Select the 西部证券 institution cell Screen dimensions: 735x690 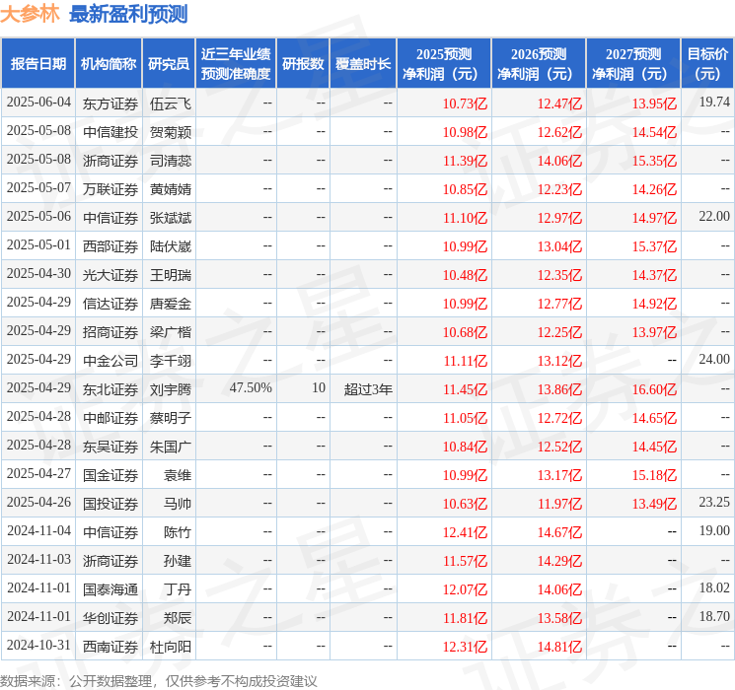[x=110, y=246]
